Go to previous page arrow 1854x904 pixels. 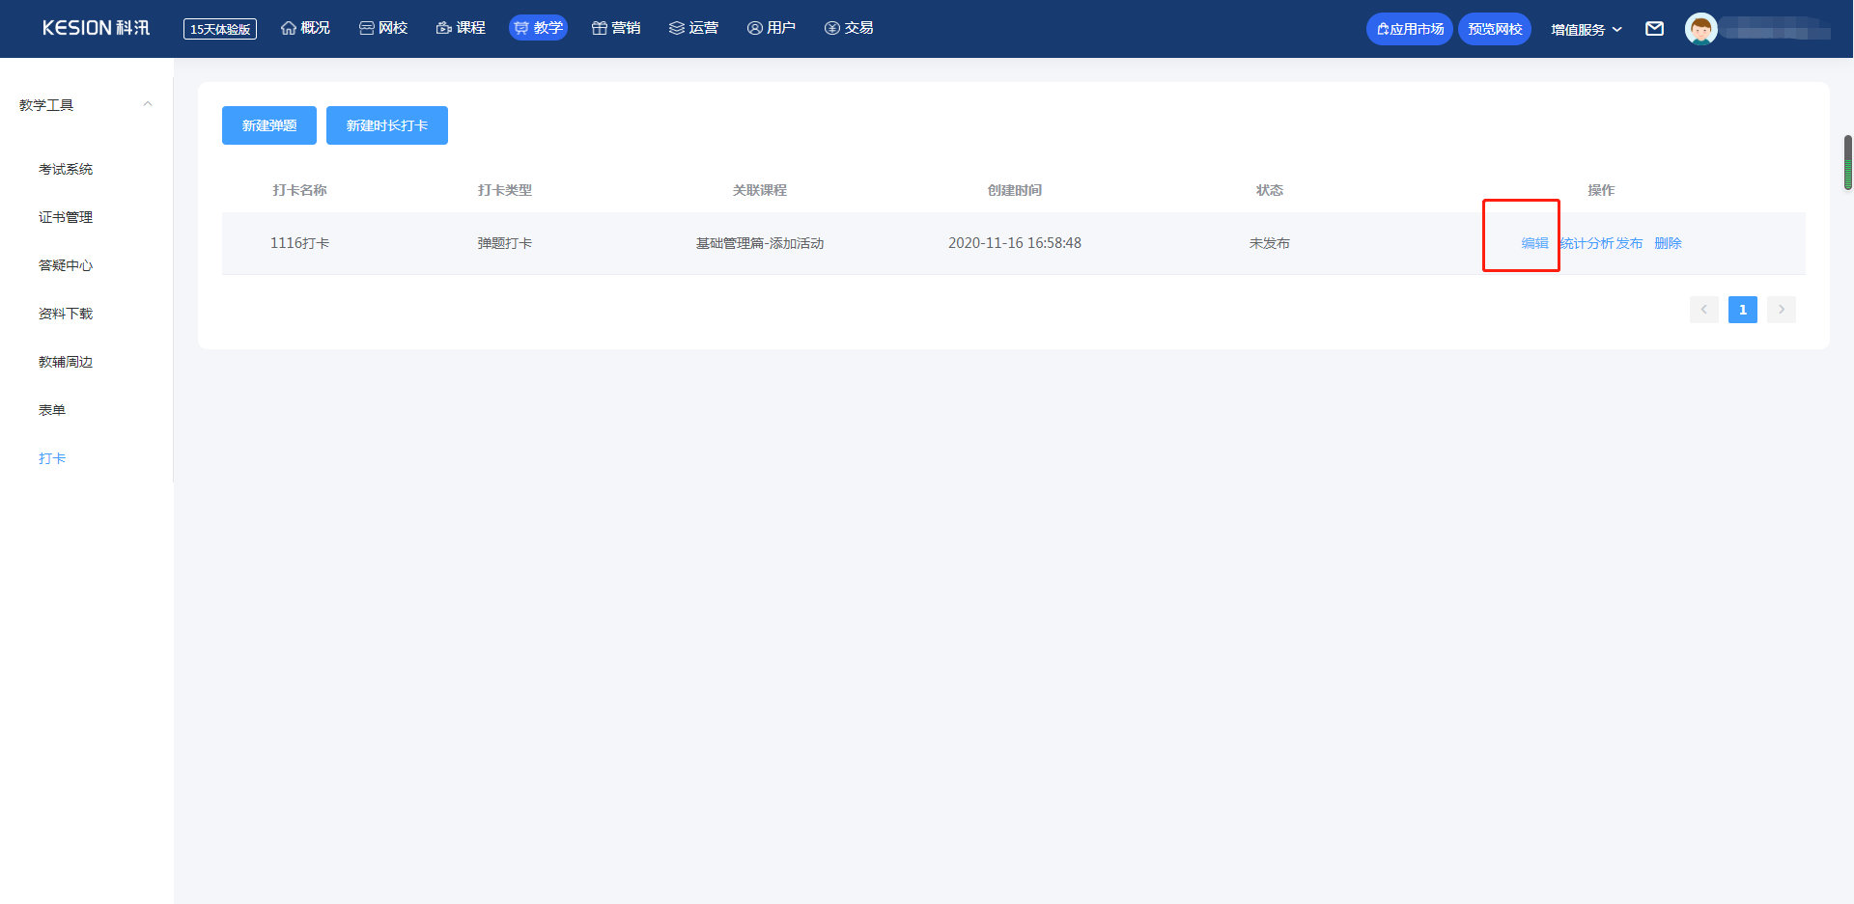1703,310
